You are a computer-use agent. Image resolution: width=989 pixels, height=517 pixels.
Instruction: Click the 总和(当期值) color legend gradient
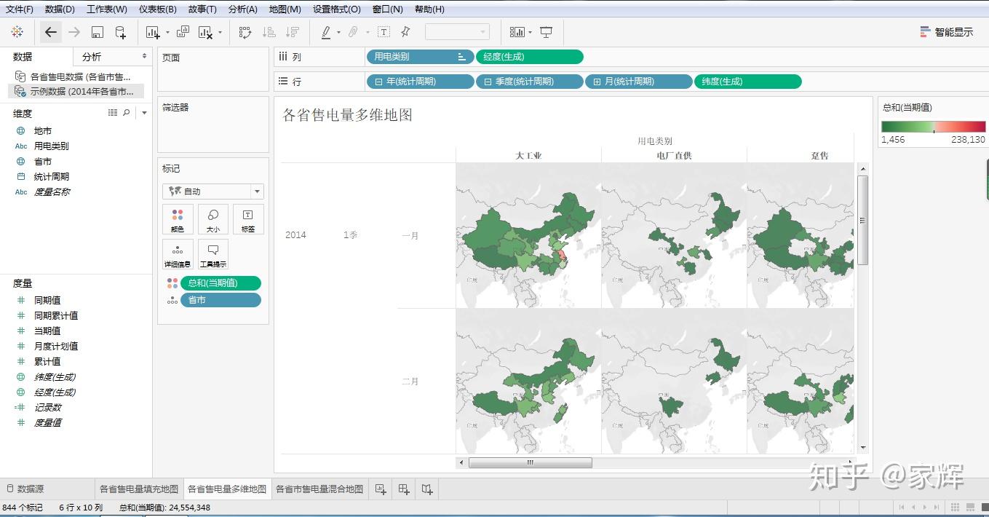[x=934, y=125]
